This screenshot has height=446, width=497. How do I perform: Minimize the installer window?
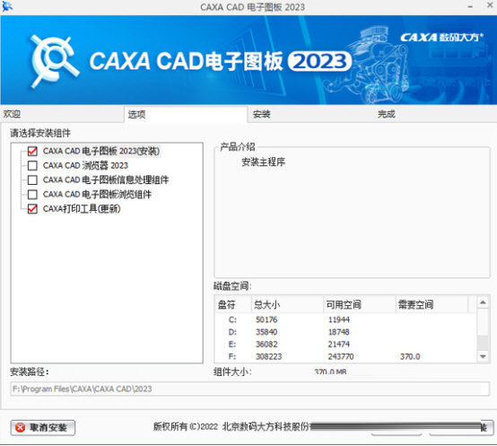pyautogui.click(x=470, y=6)
